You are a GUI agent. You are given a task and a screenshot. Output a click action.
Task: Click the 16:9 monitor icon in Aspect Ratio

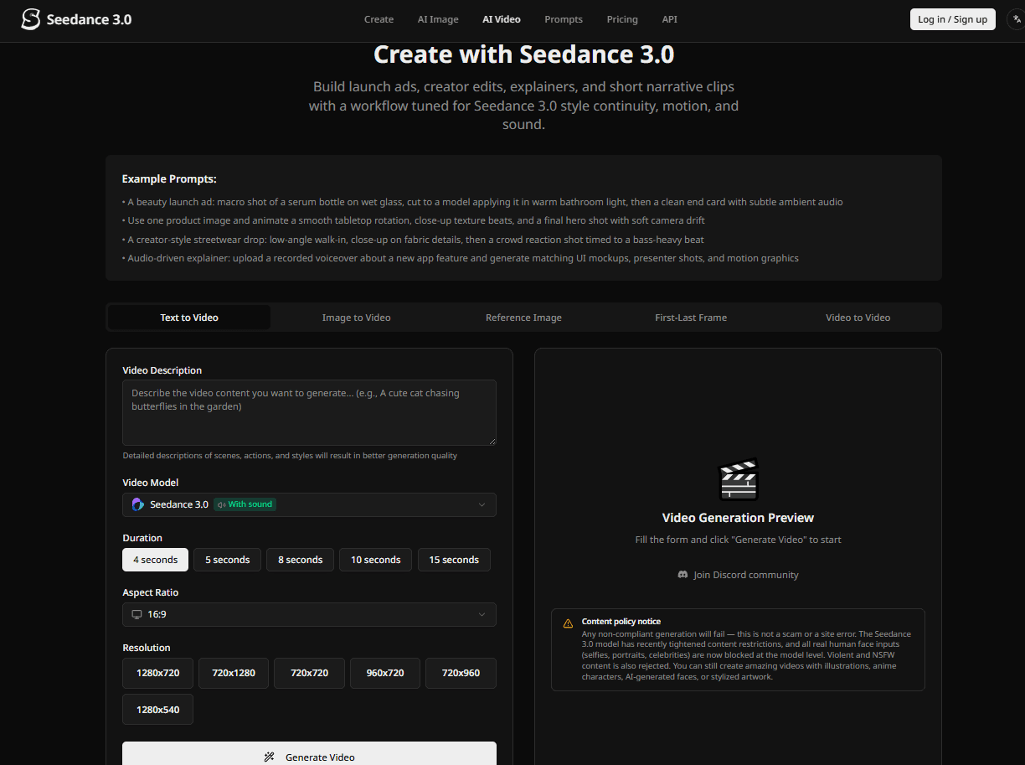(x=136, y=614)
